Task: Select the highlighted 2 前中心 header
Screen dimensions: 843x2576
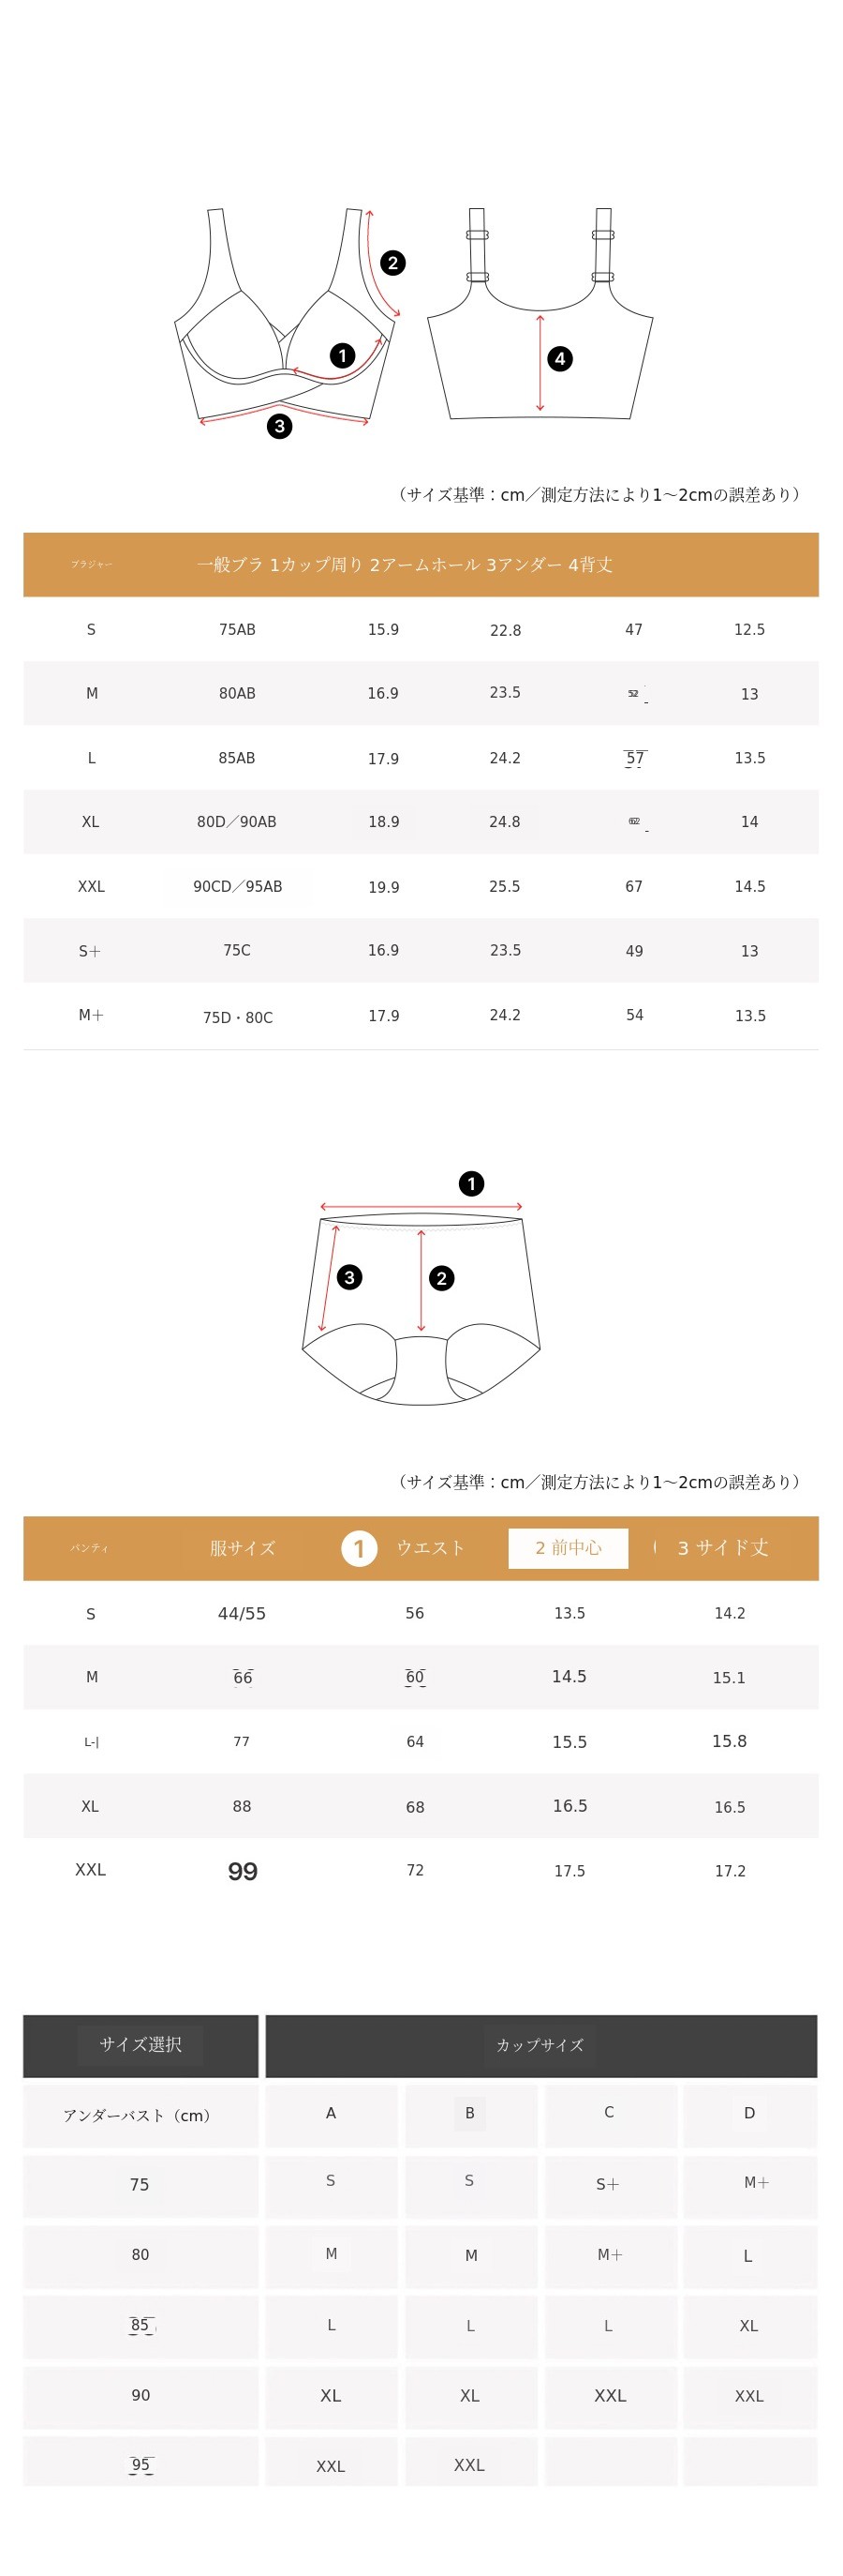Action: click(569, 1548)
